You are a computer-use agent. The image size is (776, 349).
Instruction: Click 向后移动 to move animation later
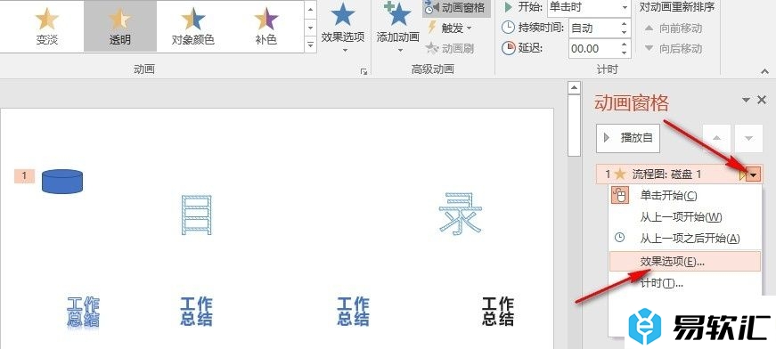[674, 48]
